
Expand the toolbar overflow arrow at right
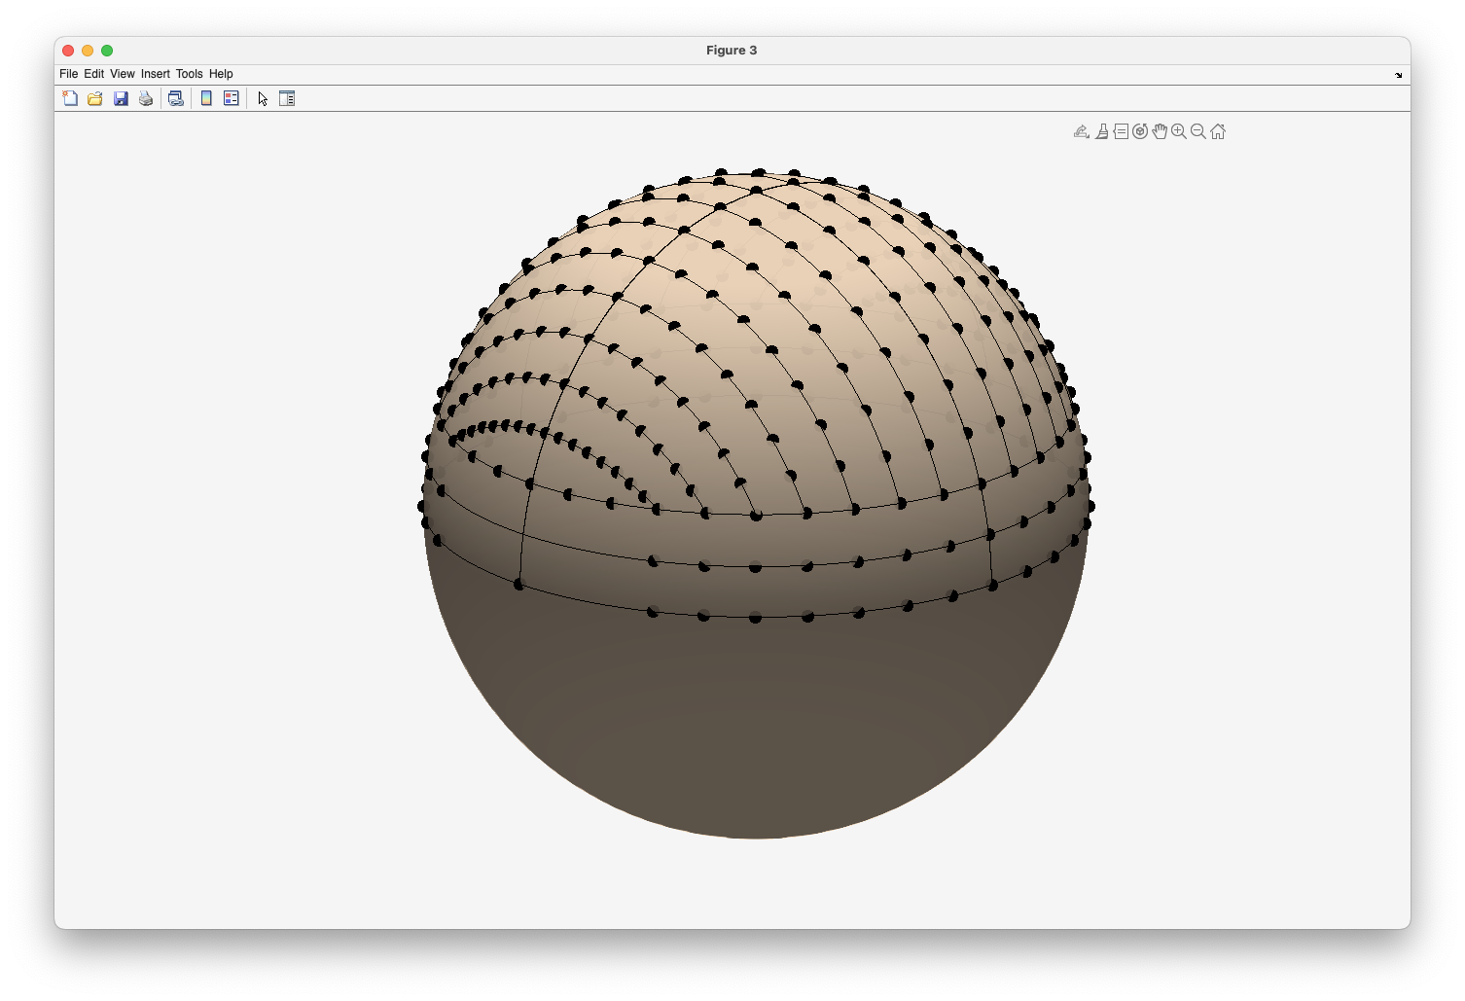(x=1399, y=75)
